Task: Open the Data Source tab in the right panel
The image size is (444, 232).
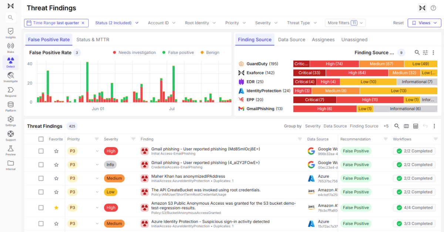Action: (292, 40)
